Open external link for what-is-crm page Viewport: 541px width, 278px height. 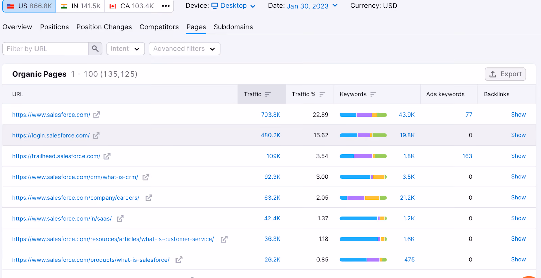146,177
